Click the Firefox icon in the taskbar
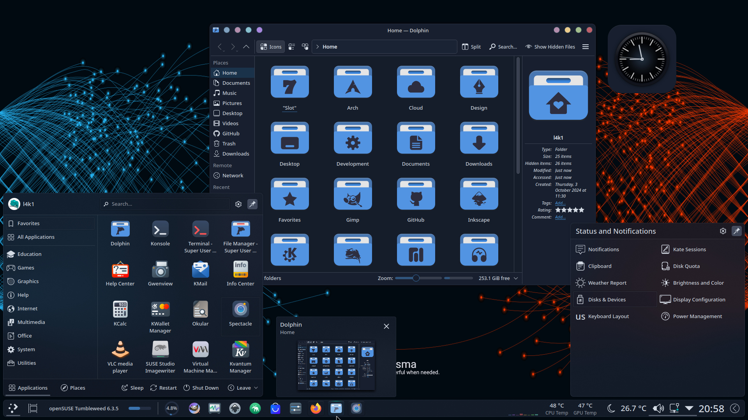Image resolution: width=748 pixels, height=420 pixels. click(316, 408)
